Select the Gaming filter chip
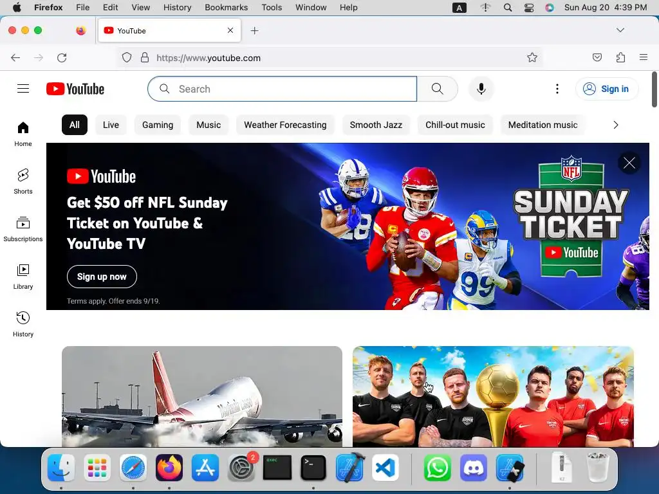659x494 pixels. coord(158,125)
